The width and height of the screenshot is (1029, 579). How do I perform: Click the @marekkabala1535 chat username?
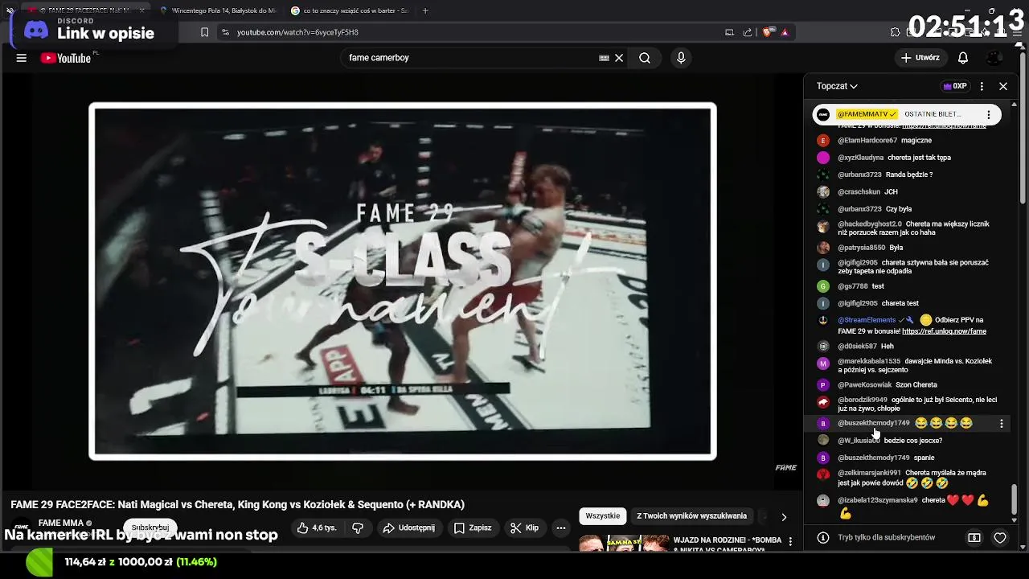tap(869, 362)
